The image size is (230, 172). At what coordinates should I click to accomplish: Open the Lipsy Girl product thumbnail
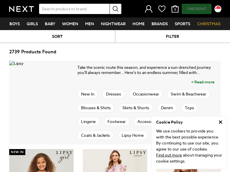[41, 161]
